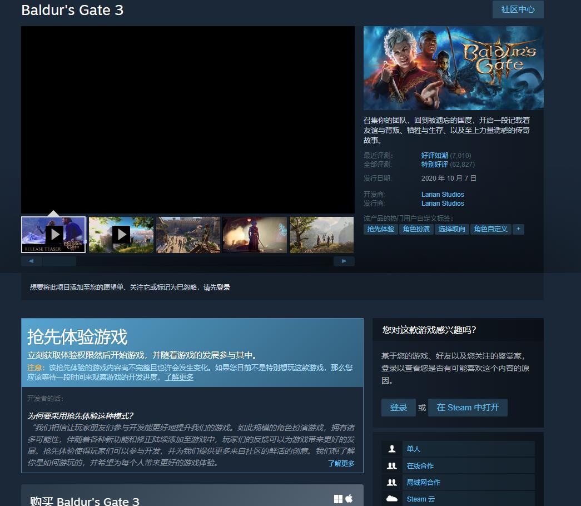The image size is (581, 506).
Task: Click the Steam Cloud icon
Action: click(391, 499)
